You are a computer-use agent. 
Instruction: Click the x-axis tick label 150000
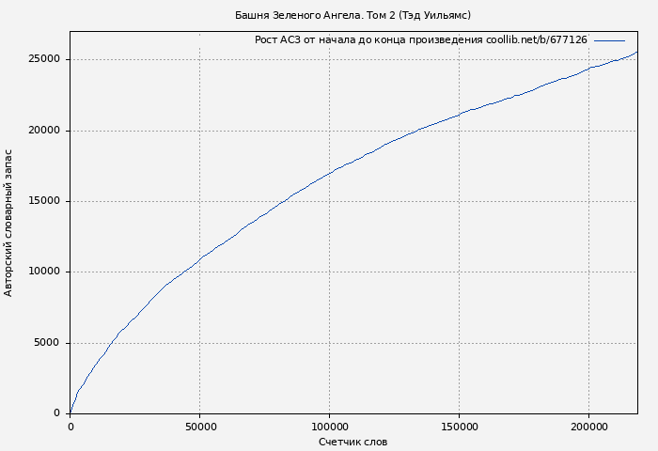pos(459,427)
